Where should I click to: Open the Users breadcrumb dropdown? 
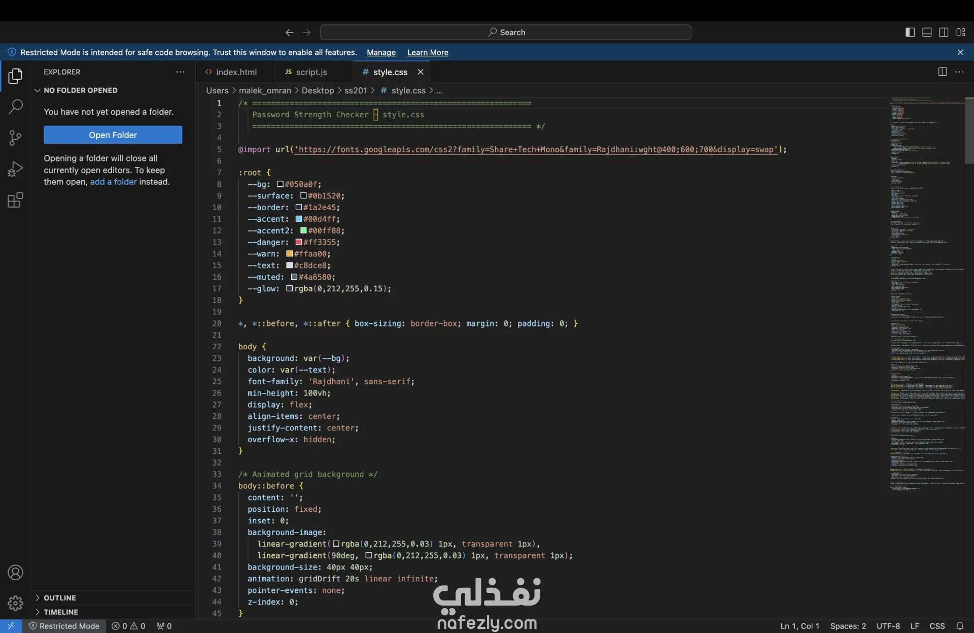click(217, 90)
